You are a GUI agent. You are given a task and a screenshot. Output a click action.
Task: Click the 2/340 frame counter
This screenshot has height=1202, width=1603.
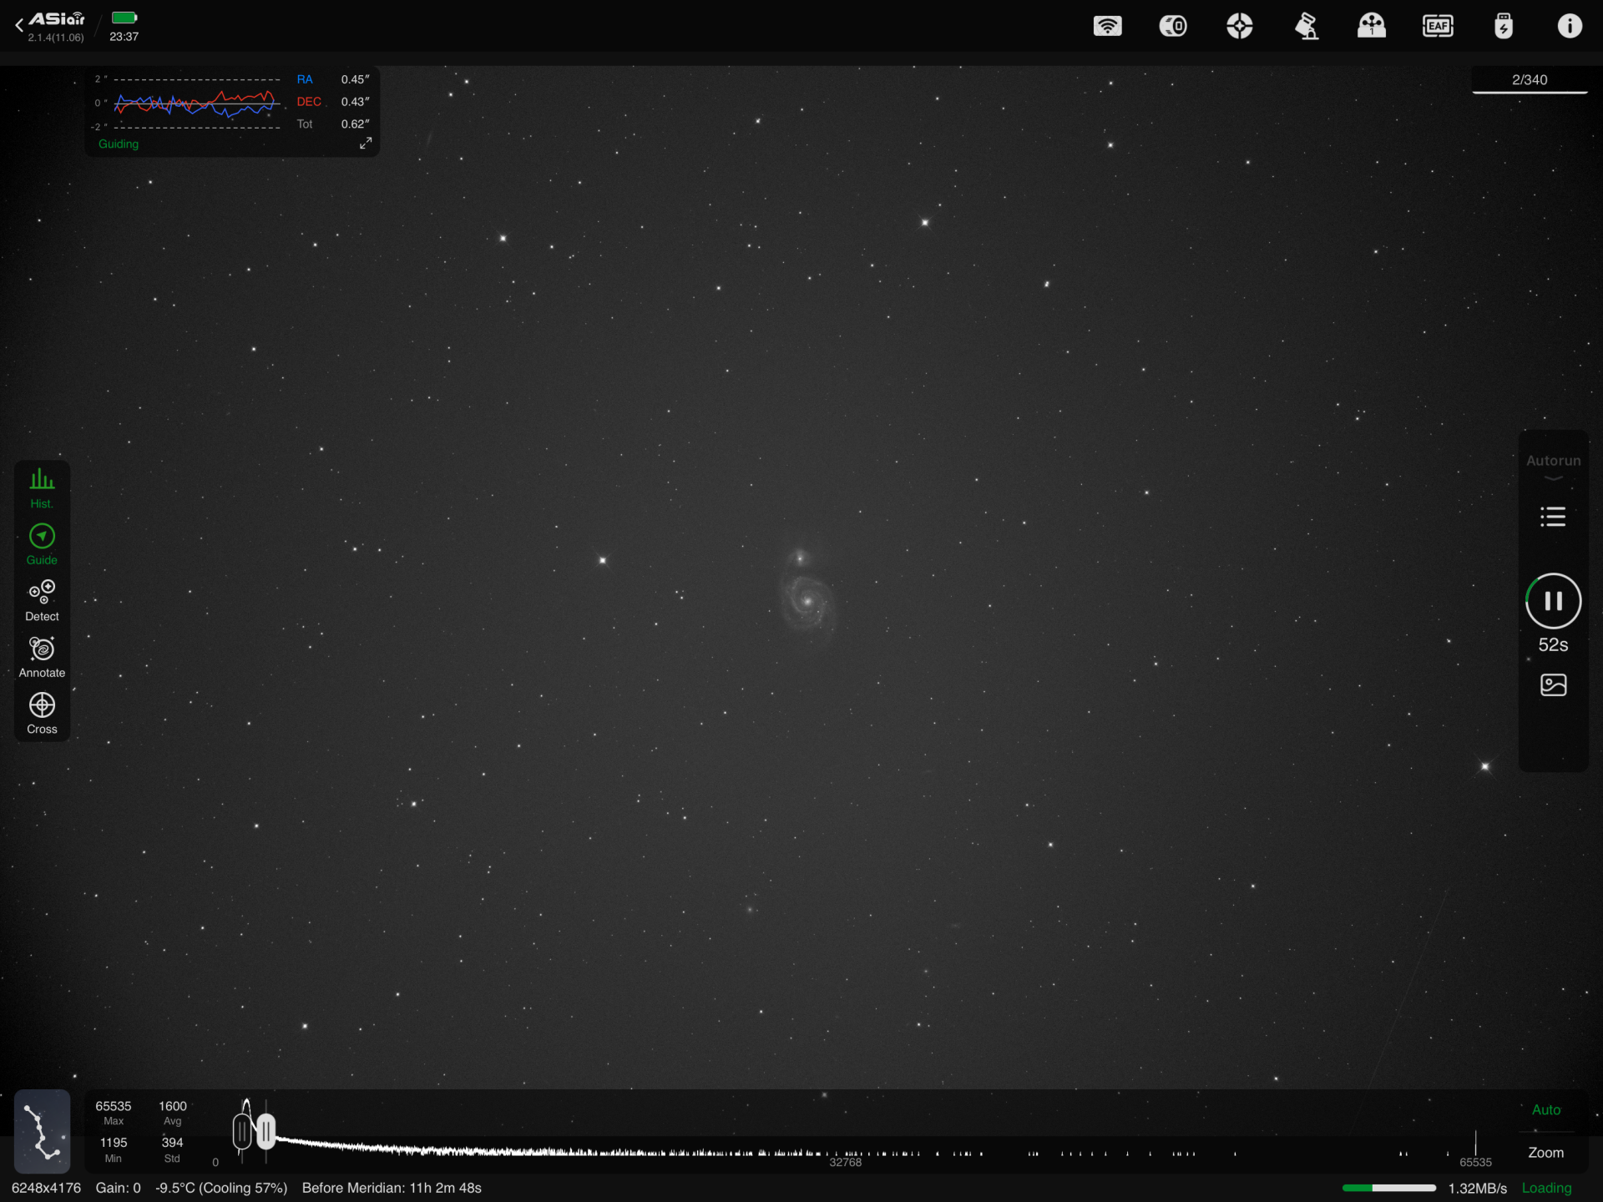[1530, 80]
